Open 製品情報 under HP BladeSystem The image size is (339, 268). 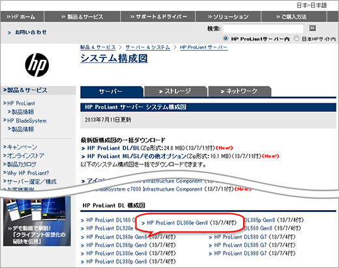(x=23, y=129)
